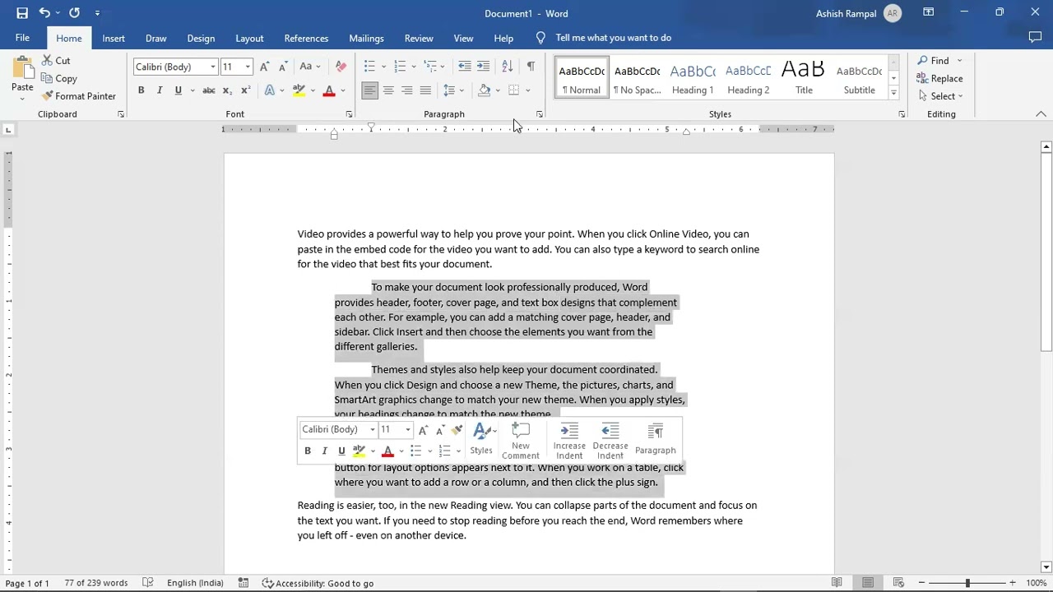Increase font size in the ribbon
The height and width of the screenshot is (592, 1053).
pos(264,67)
